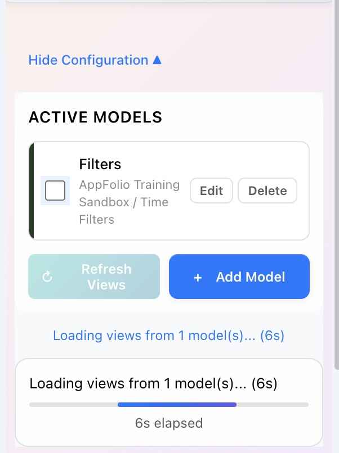Click the blue loading progress bar

176,404
